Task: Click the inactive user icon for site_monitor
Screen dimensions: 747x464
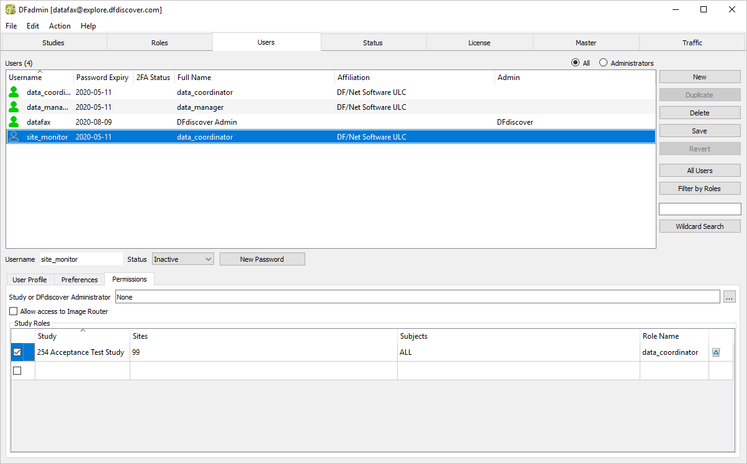Action: point(14,137)
